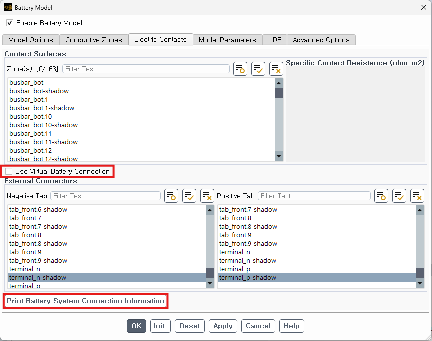Click the Zone(s) toggle tree view icon
The height and width of the screenshot is (341, 432).
pyautogui.click(x=240, y=69)
